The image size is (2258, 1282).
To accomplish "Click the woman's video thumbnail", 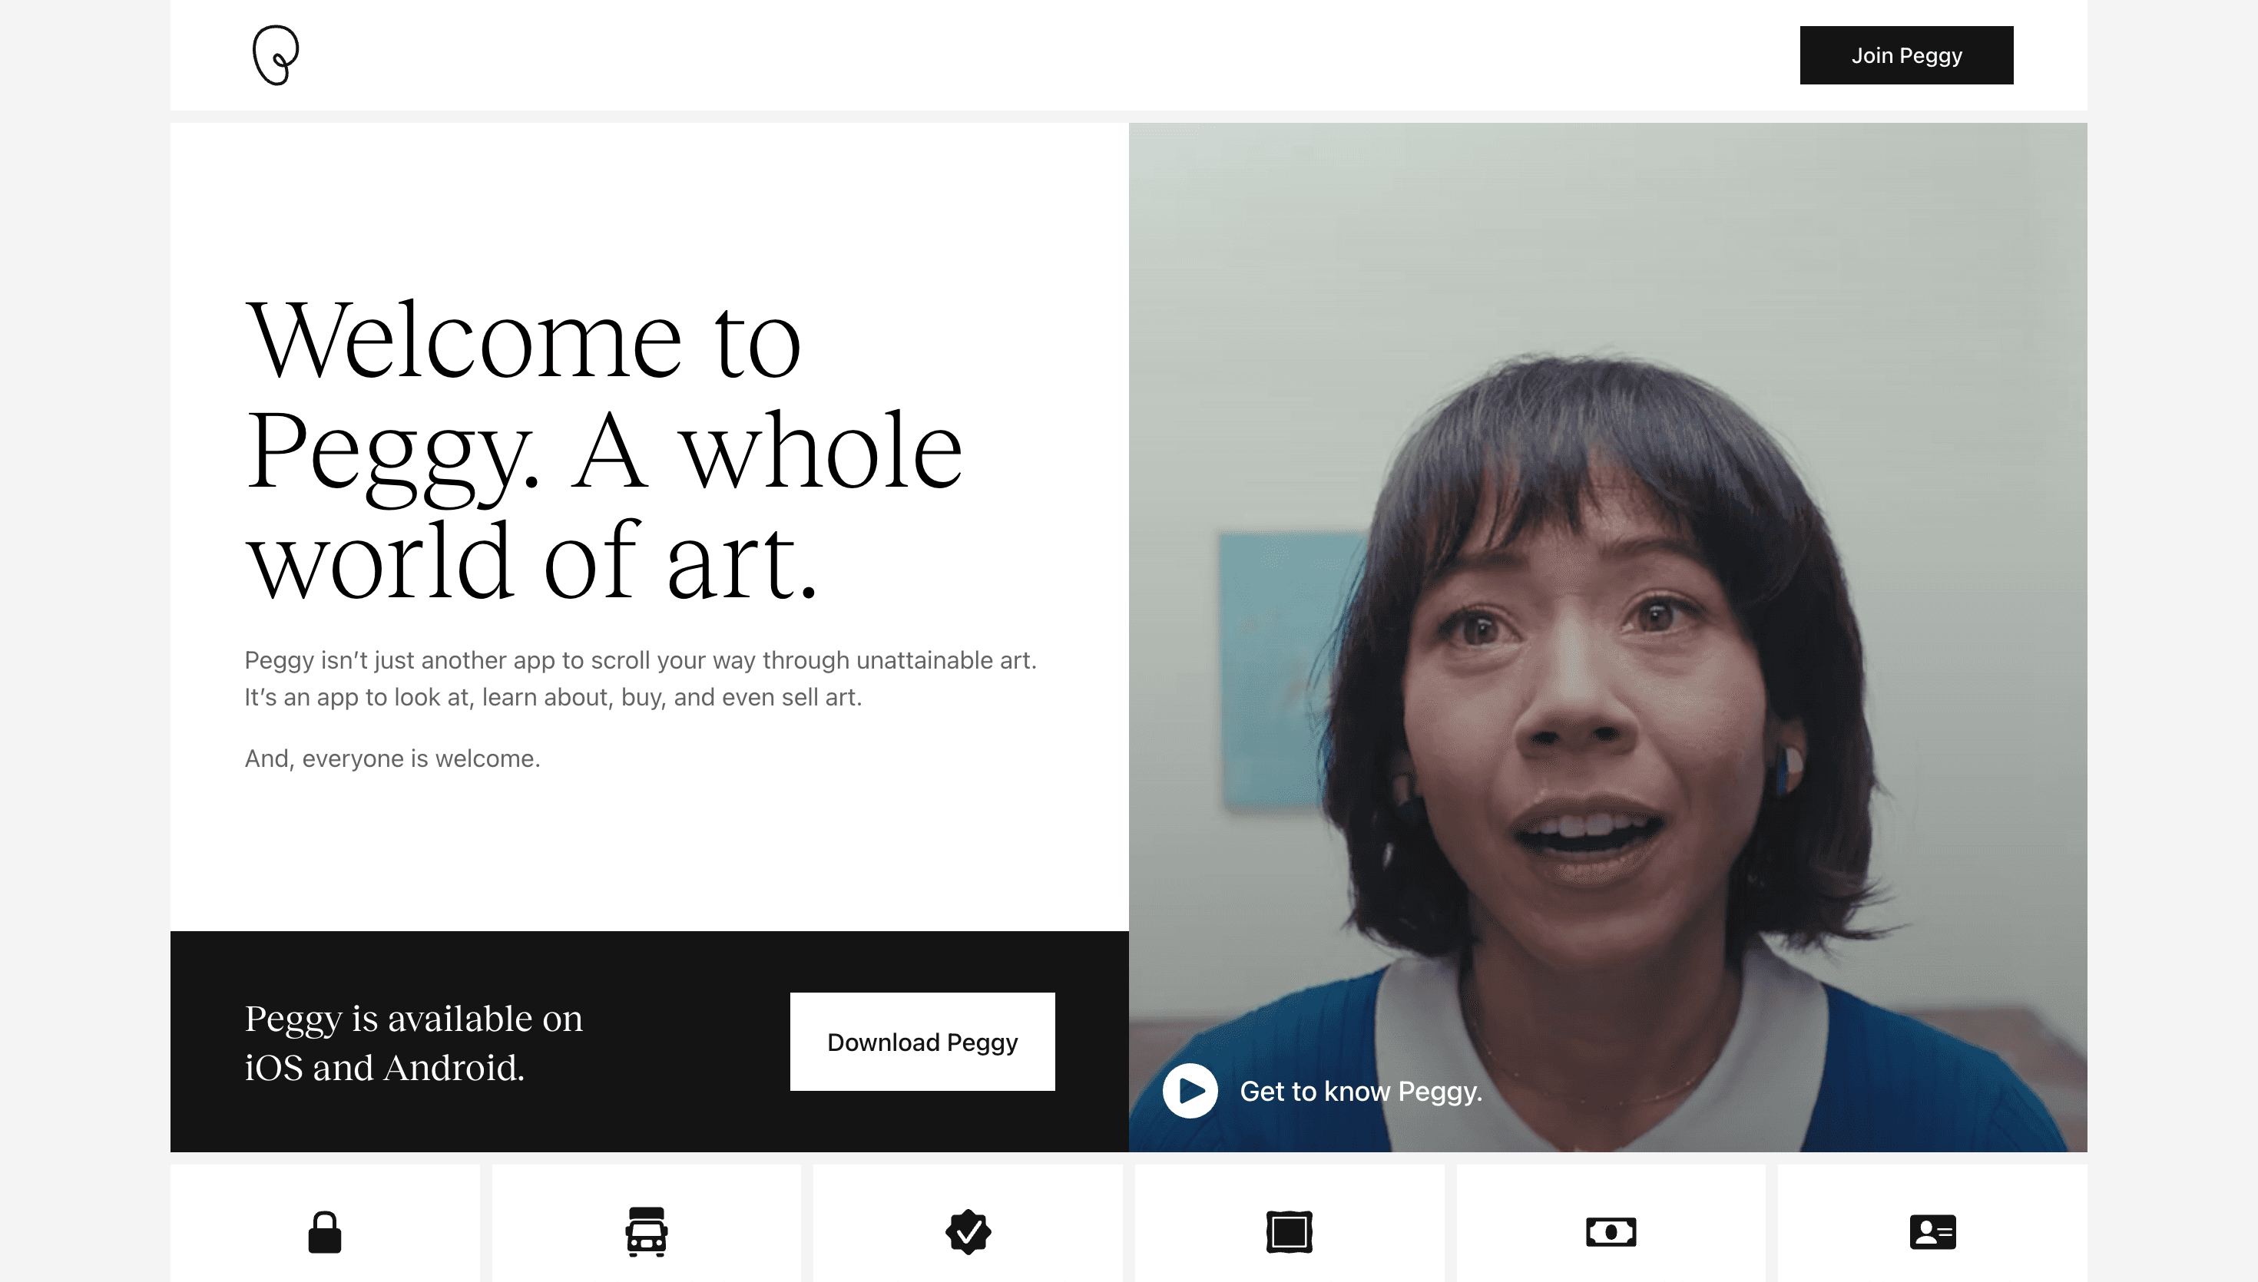I will pos(1607,636).
